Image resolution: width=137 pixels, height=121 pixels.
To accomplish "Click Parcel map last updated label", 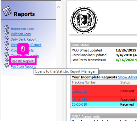I will (x=89, y=55).
